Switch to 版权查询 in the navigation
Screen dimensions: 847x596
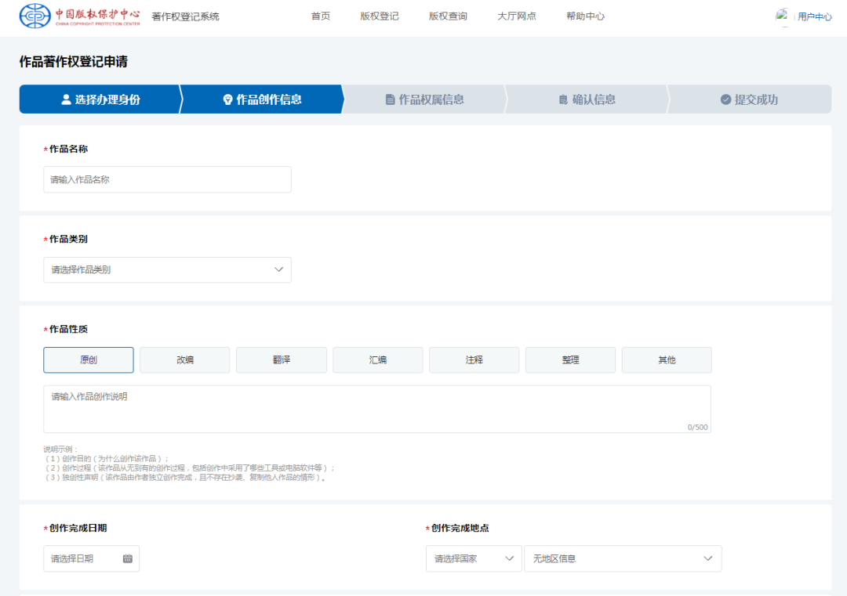447,15
